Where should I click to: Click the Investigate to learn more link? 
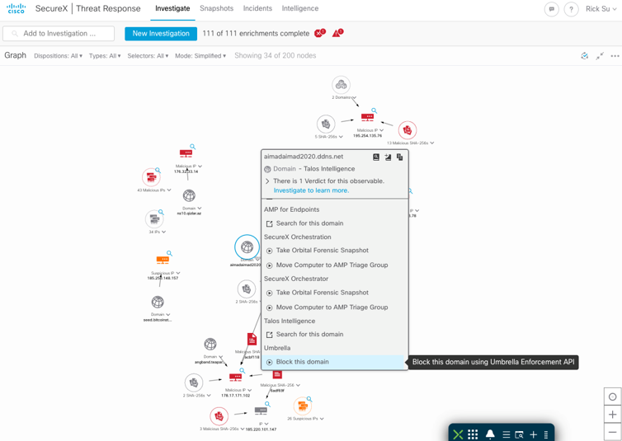tap(311, 190)
